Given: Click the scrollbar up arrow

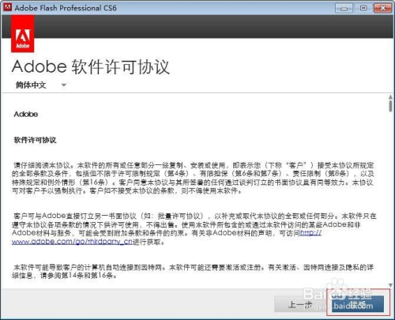Looking at the screenshot, I should [390, 97].
